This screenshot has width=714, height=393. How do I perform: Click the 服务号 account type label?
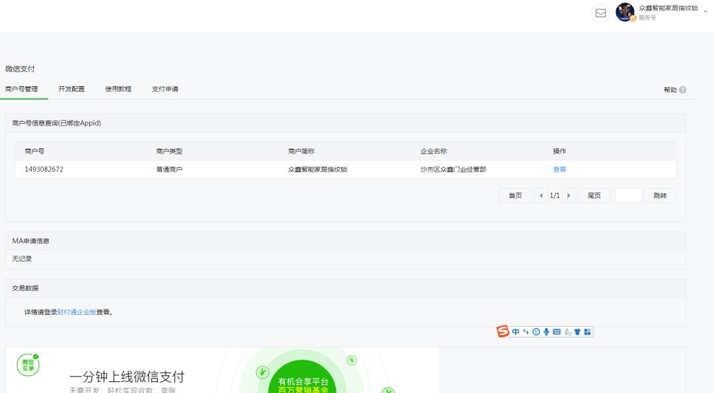[x=647, y=18]
